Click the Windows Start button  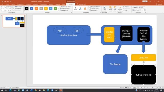tap(2, 90)
